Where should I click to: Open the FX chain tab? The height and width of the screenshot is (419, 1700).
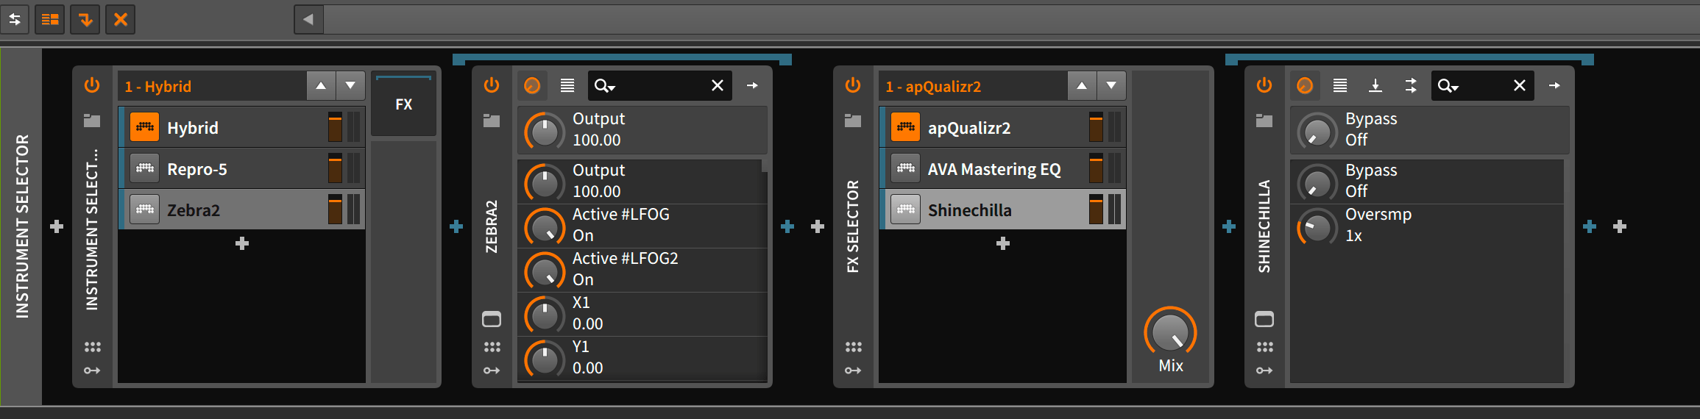point(403,104)
